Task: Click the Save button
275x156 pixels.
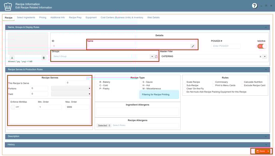Action: coord(261,151)
